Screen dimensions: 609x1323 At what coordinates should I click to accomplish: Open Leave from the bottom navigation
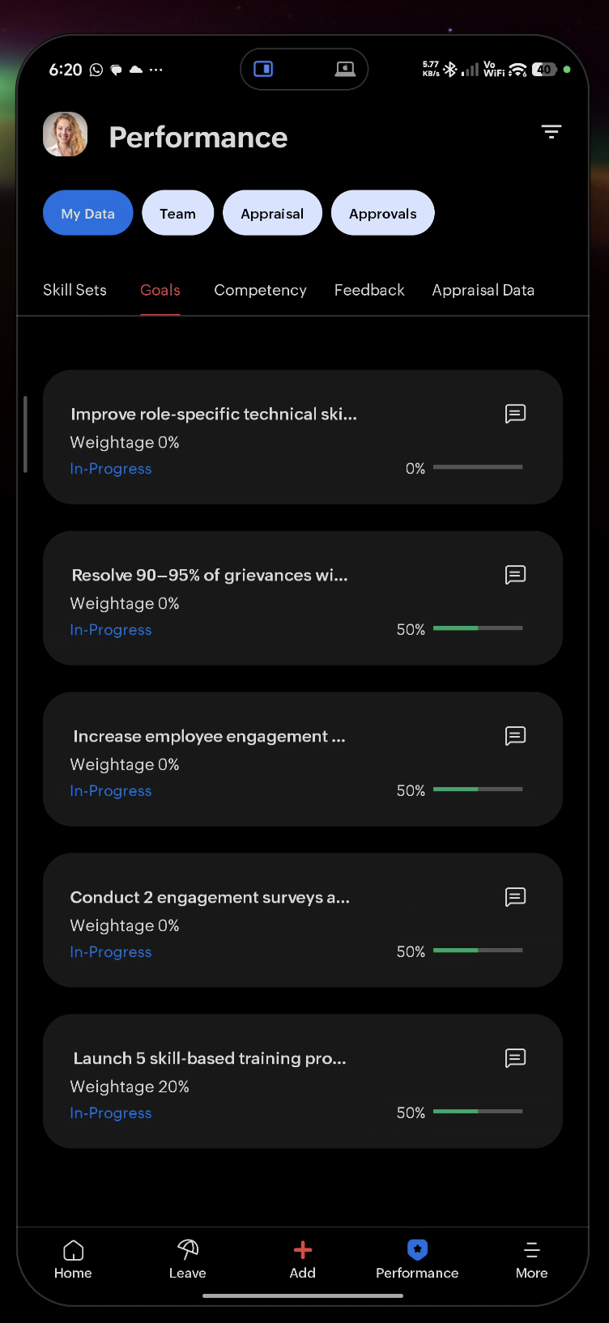point(188,1259)
